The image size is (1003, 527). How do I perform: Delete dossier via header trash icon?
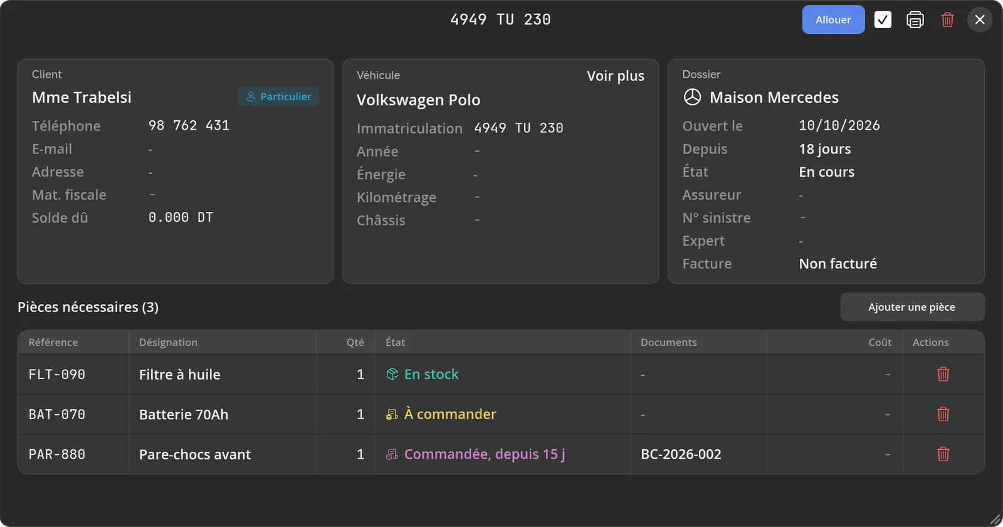click(947, 20)
